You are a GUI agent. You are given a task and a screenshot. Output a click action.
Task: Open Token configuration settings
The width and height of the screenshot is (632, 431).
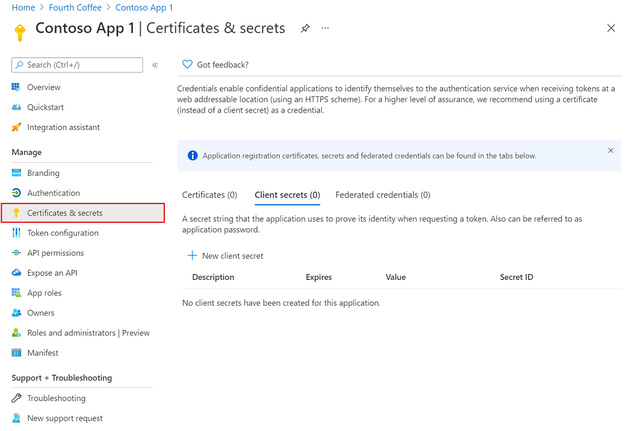(62, 233)
